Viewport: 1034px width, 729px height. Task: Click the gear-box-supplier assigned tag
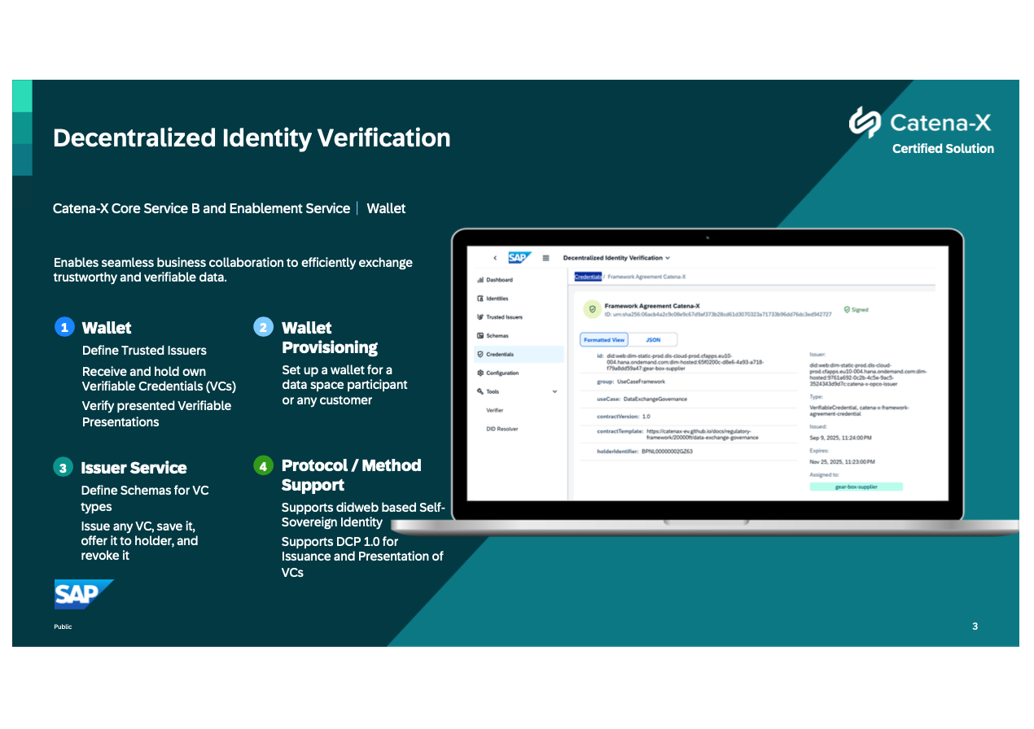(x=856, y=487)
